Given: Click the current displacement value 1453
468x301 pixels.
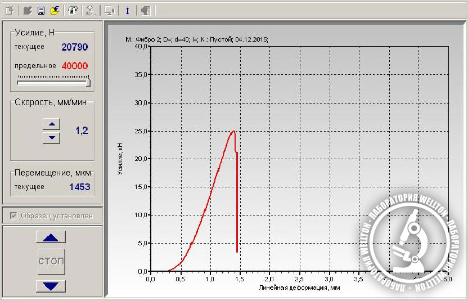Looking at the screenshot, I should click(x=79, y=186).
